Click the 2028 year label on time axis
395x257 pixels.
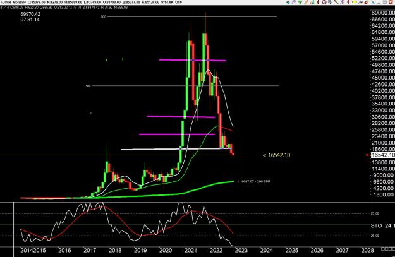[368, 251]
